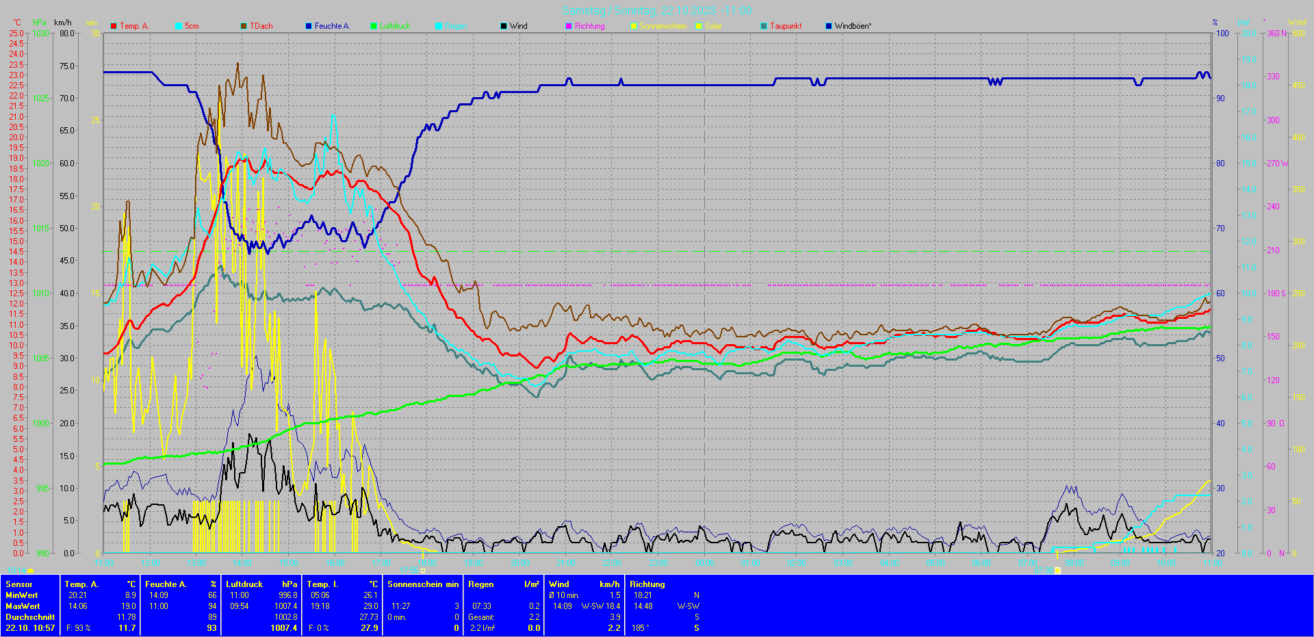The width and height of the screenshot is (1314, 637).
Task: Click the sunrise icon next to 10:14
Action: click(x=30, y=570)
